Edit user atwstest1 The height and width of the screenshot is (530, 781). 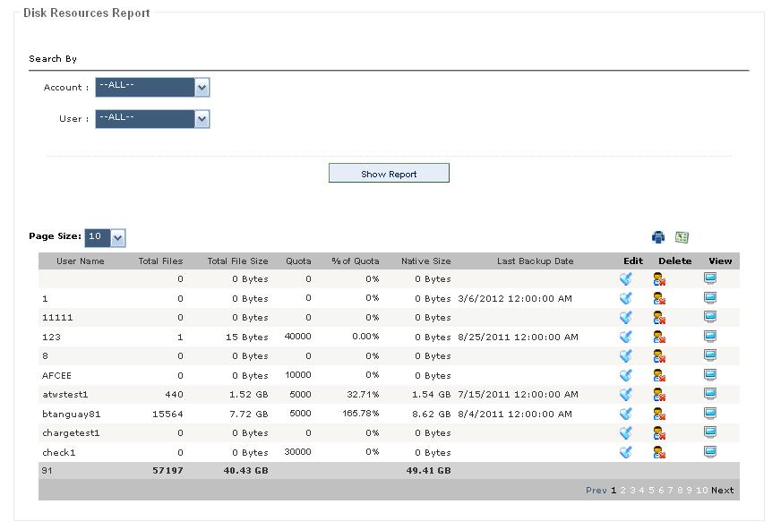tap(626, 395)
